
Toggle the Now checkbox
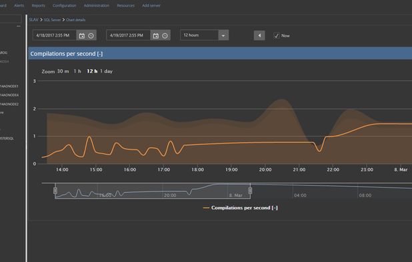[x=277, y=36]
